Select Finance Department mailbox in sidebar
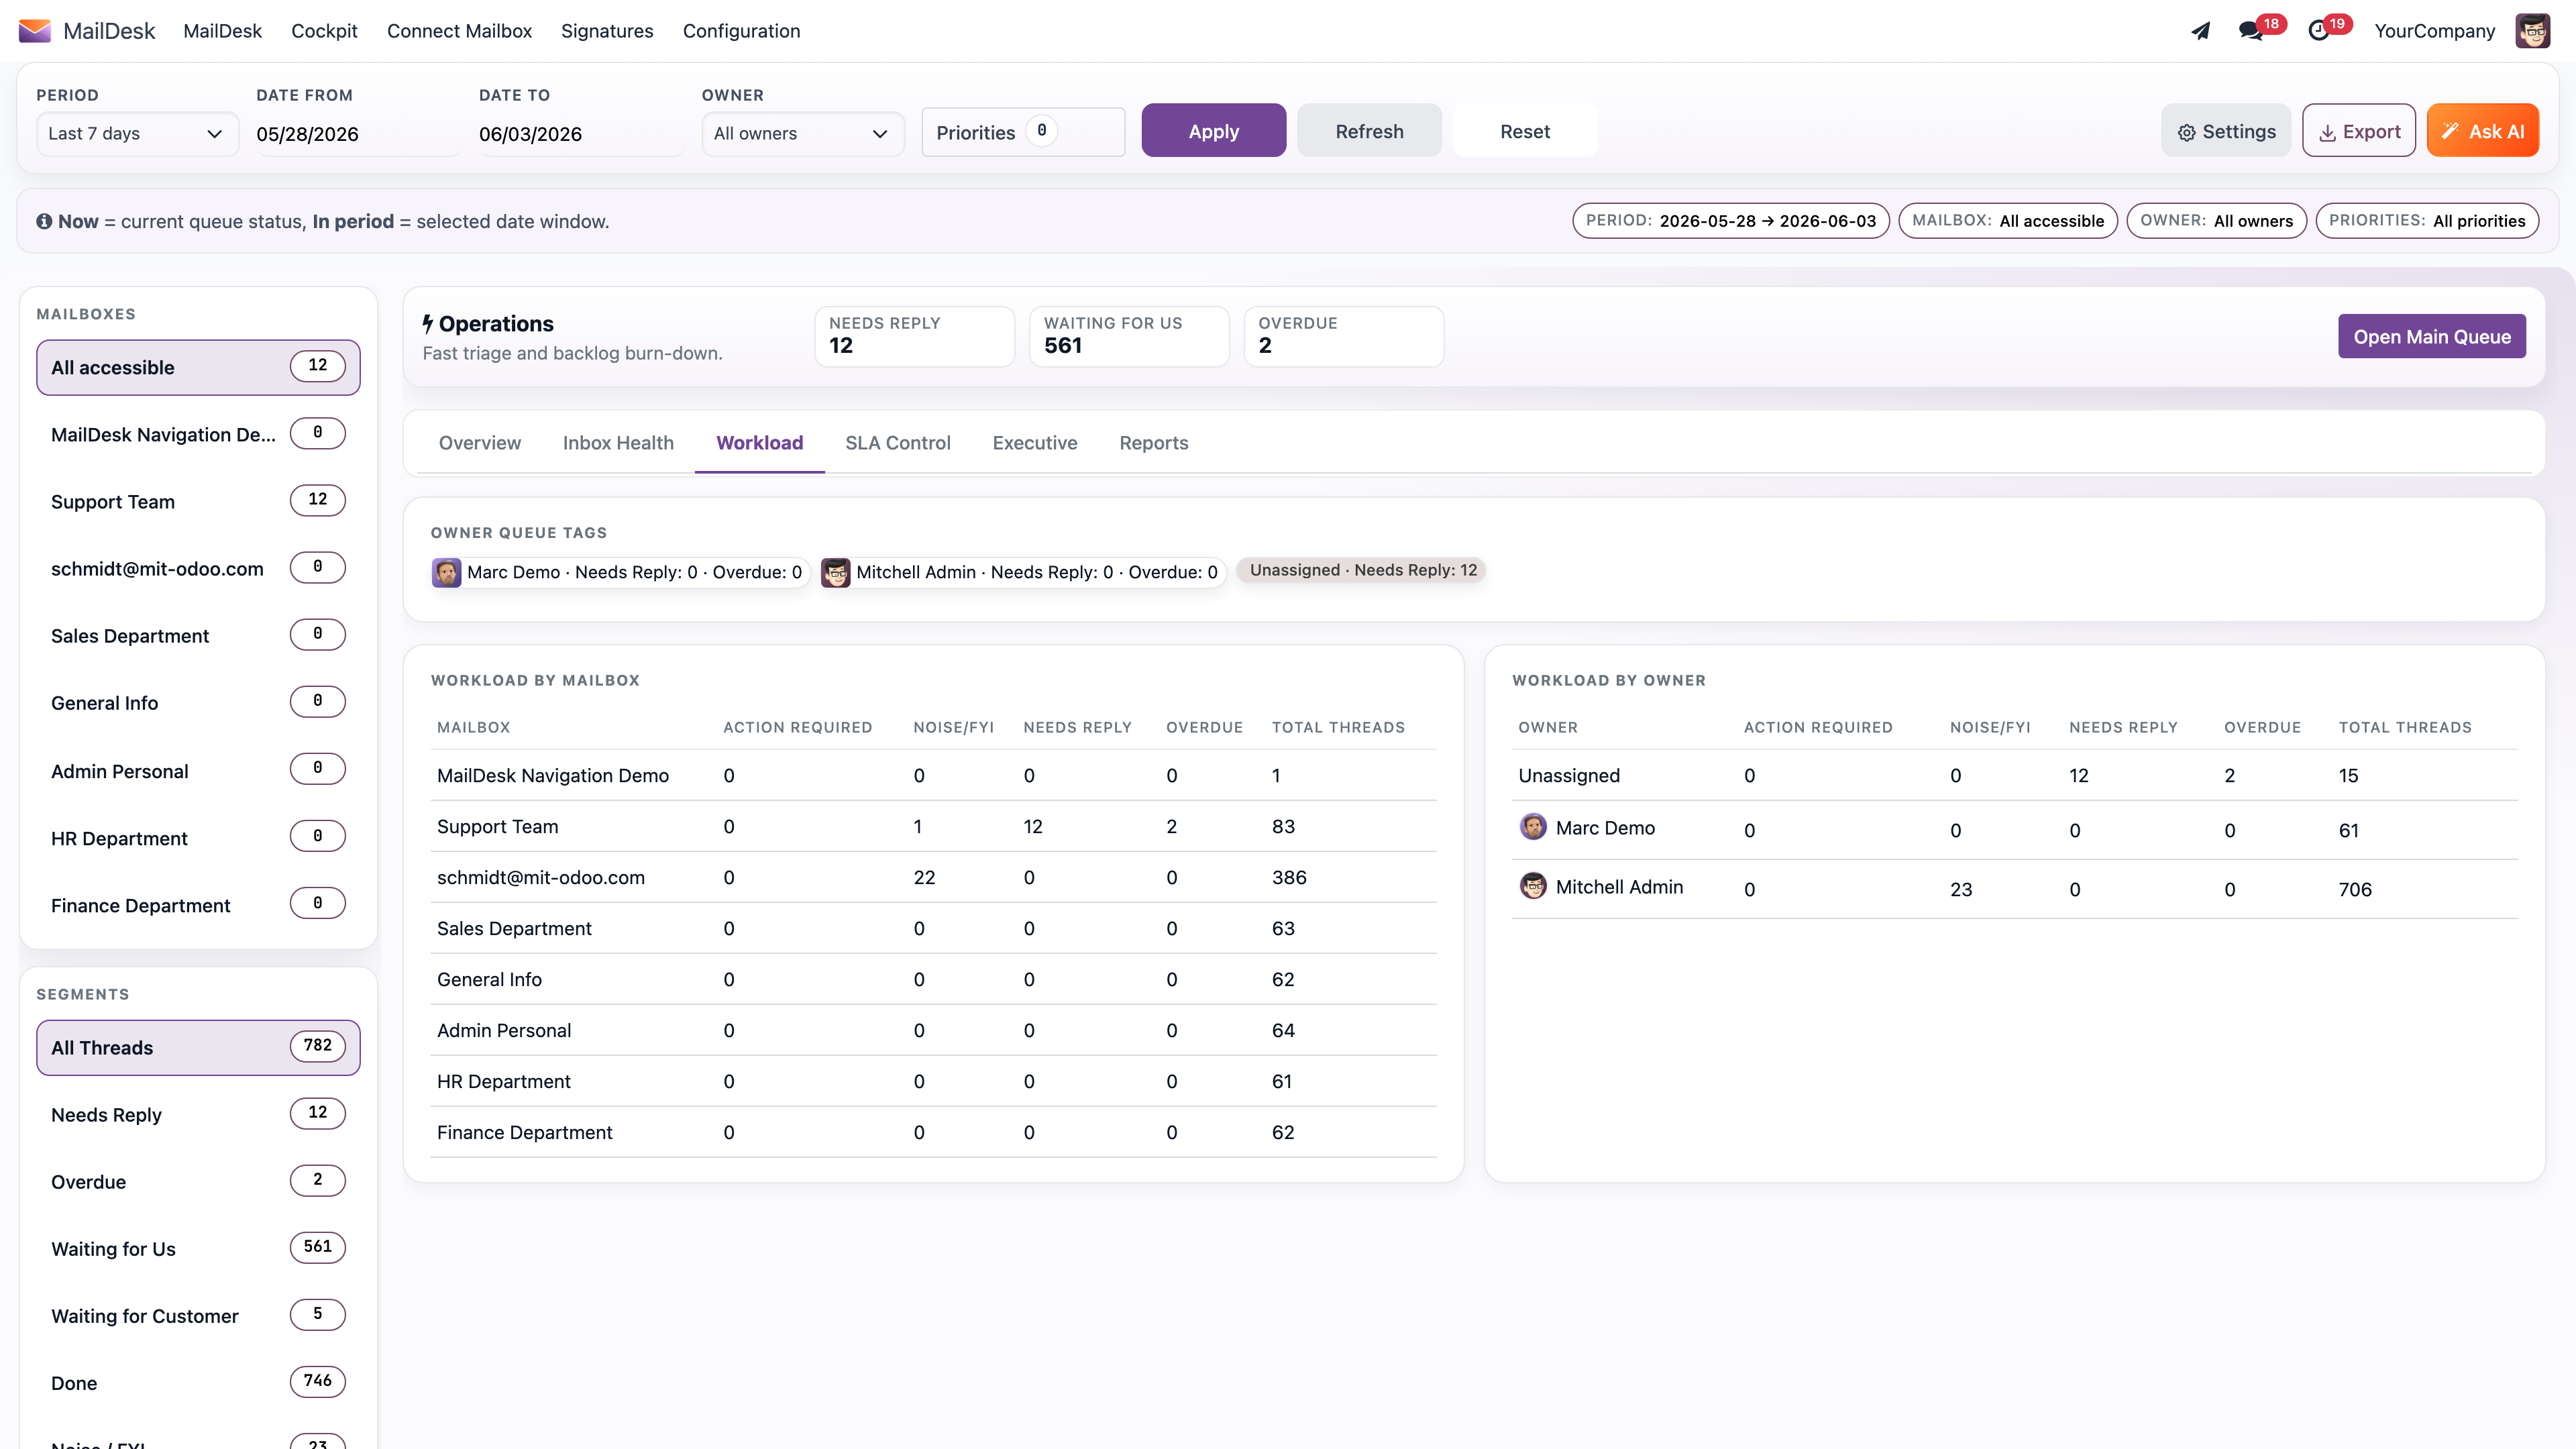The width and height of the screenshot is (2576, 1449). tap(198, 904)
